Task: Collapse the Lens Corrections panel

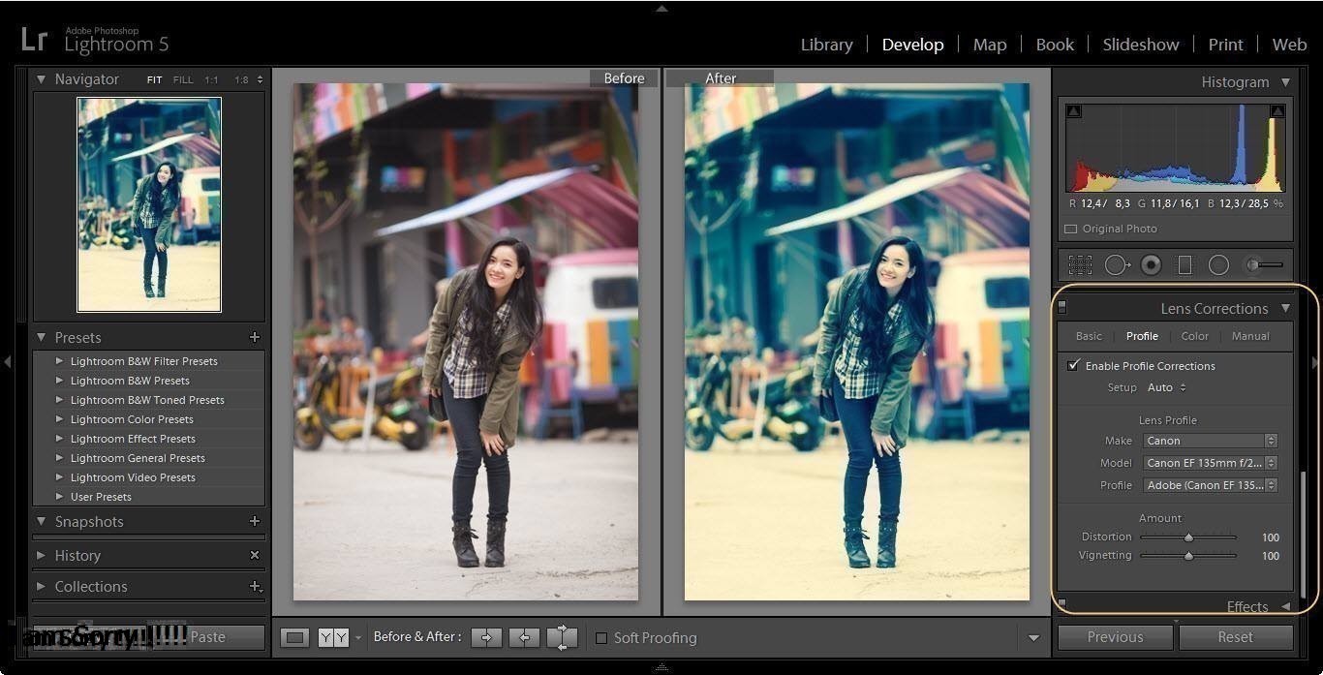Action: click(1286, 308)
